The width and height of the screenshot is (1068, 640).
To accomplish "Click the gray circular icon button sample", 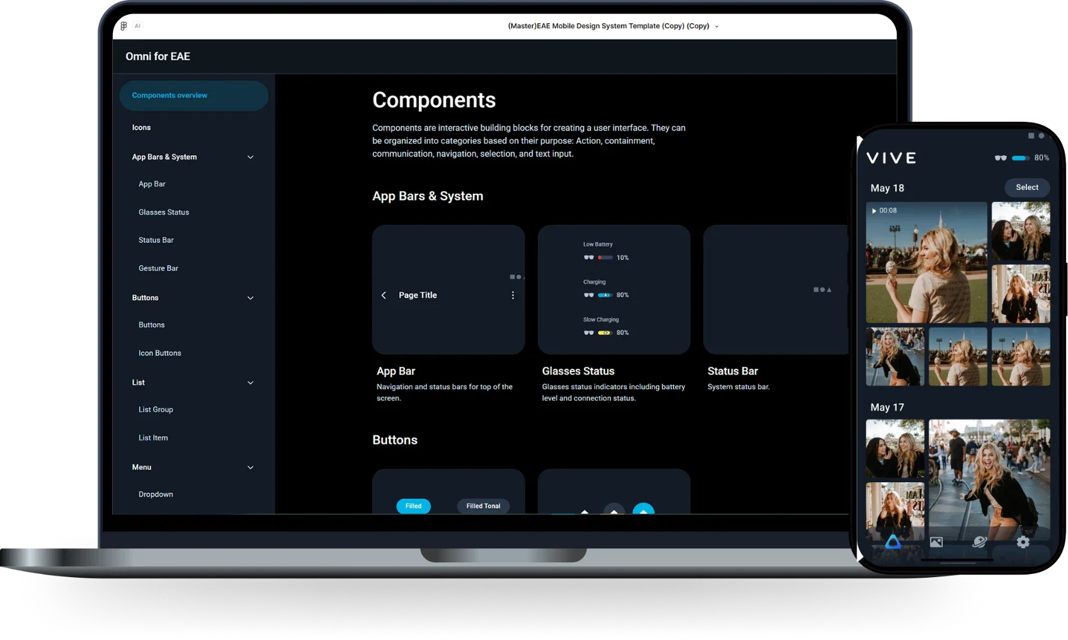I will point(614,509).
